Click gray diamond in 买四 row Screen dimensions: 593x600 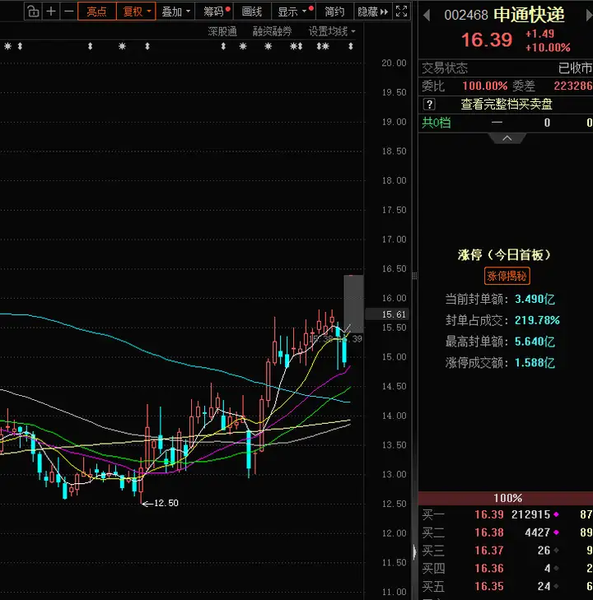(556, 568)
